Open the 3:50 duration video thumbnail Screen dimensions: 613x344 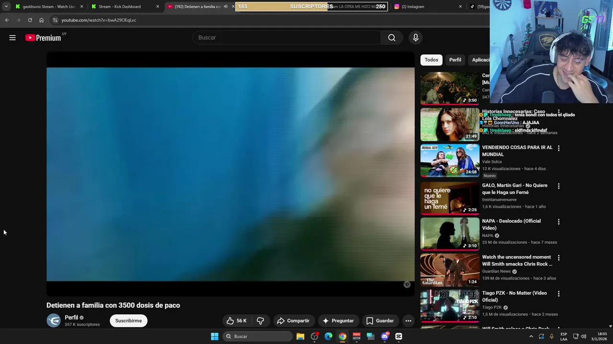450,88
